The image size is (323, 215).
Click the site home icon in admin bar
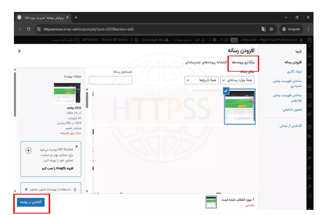[301, 40]
